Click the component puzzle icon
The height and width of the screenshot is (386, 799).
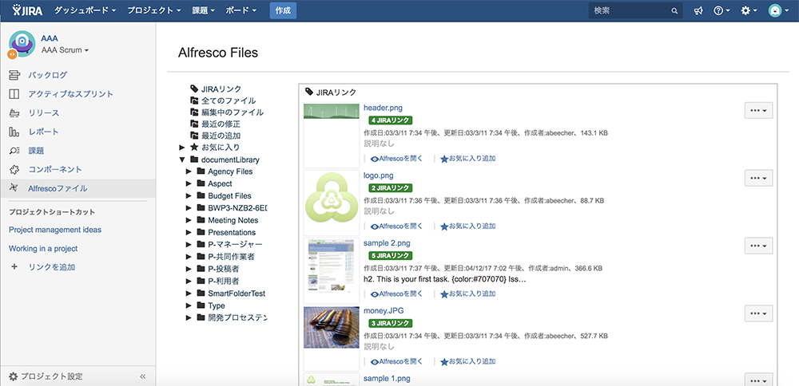click(x=14, y=169)
